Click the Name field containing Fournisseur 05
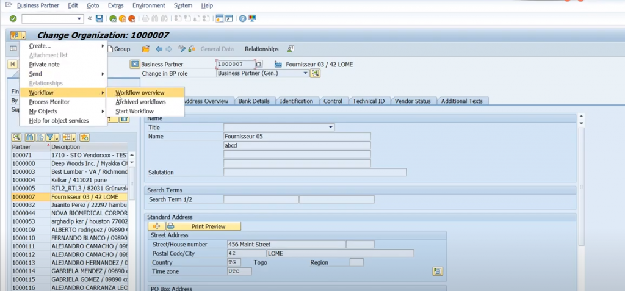 (x=297, y=136)
